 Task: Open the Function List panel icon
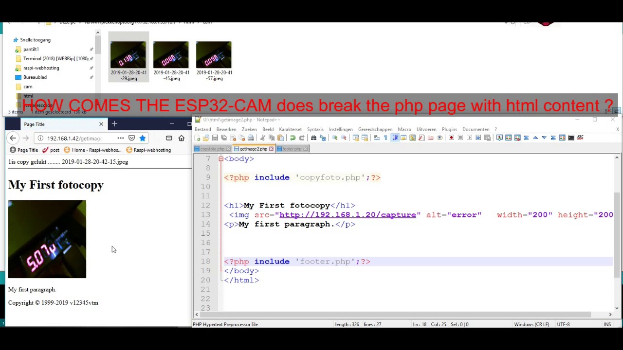pos(421,138)
